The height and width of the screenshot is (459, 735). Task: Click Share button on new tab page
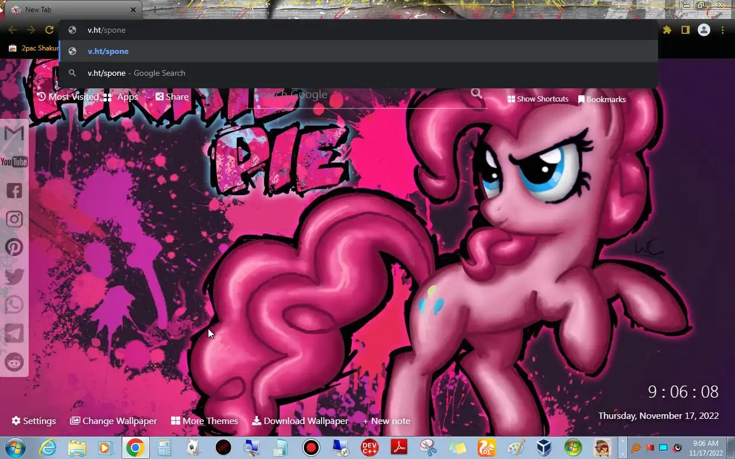coord(172,97)
